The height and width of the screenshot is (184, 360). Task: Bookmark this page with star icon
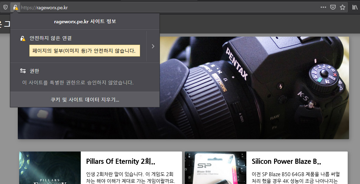coord(343,7)
